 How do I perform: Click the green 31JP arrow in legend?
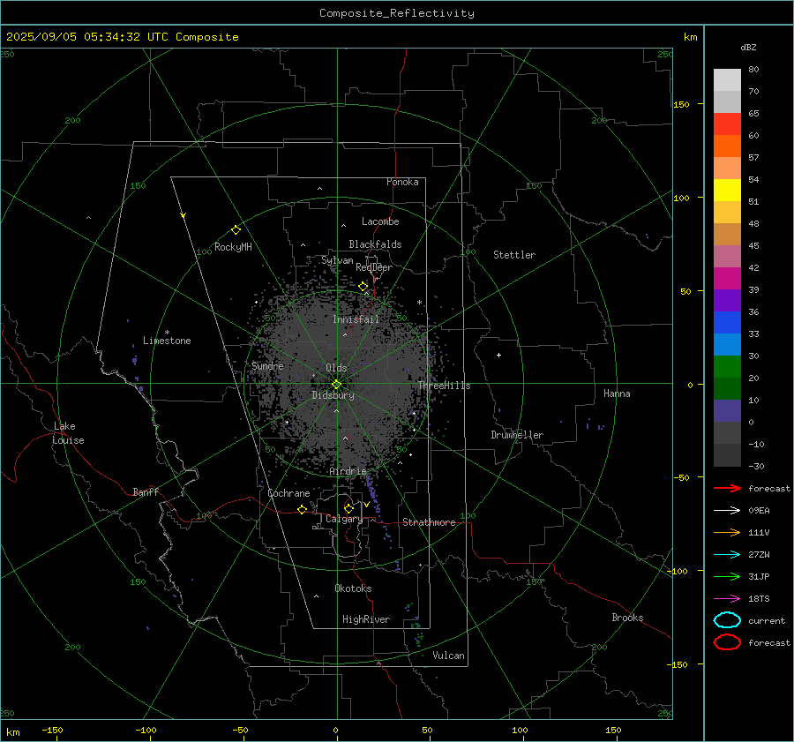click(727, 576)
